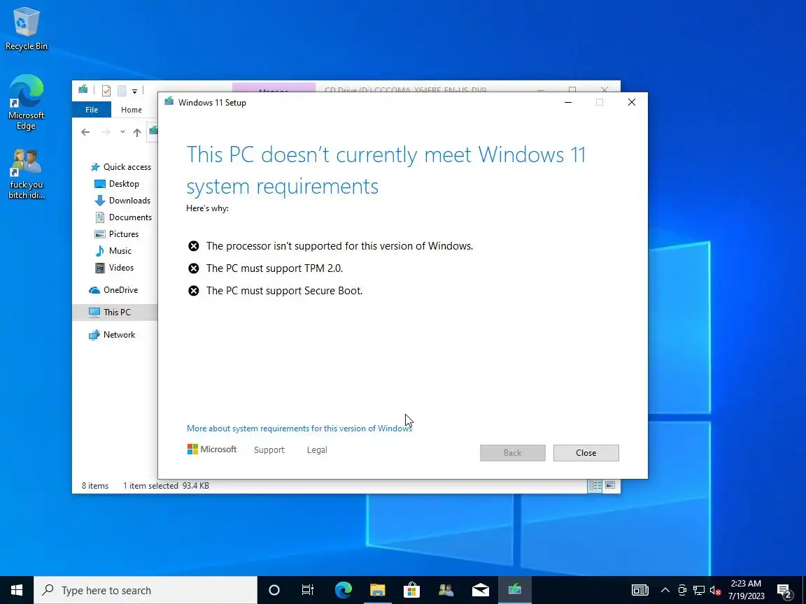Viewport: 806px width, 604px height.
Task: Click the taskbar search box
Action: pyautogui.click(x=146, y=590)
